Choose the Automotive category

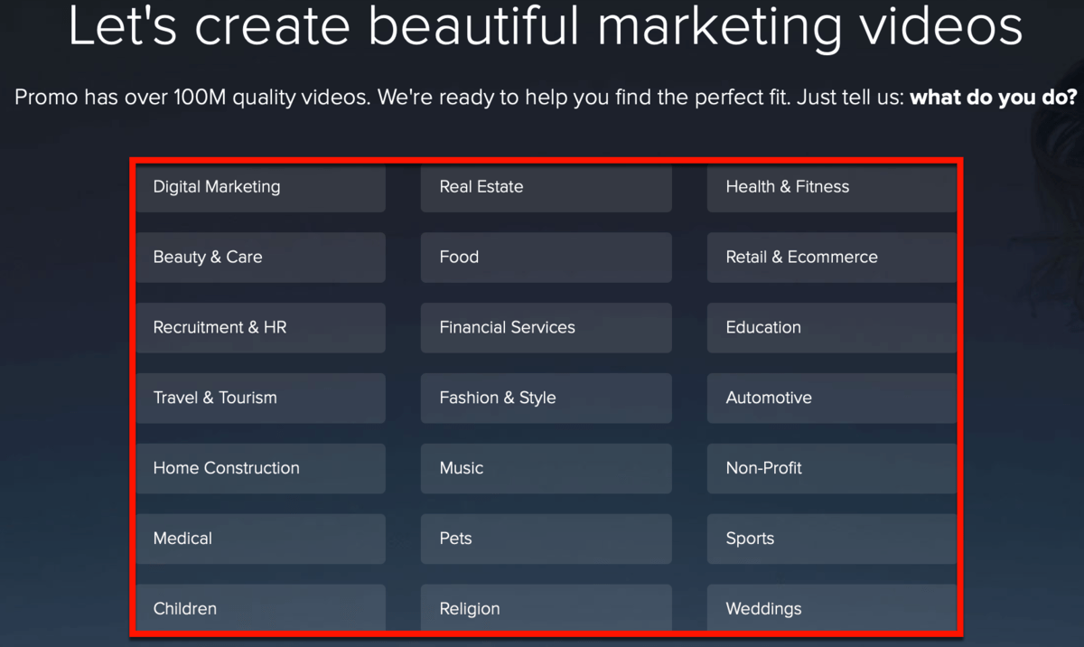(831, 399)
